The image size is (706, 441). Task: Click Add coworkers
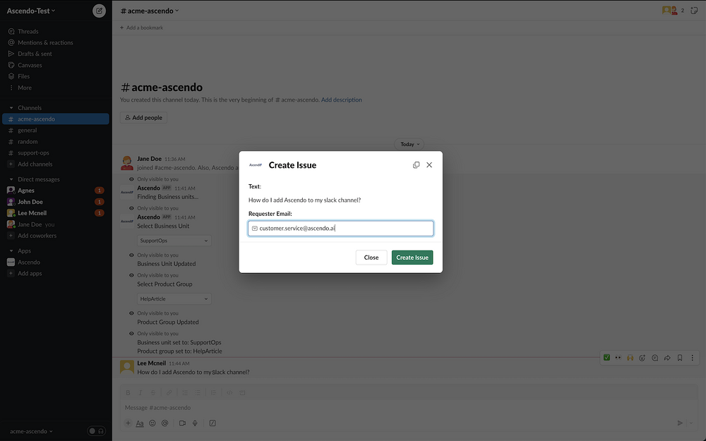pos(37,236)
